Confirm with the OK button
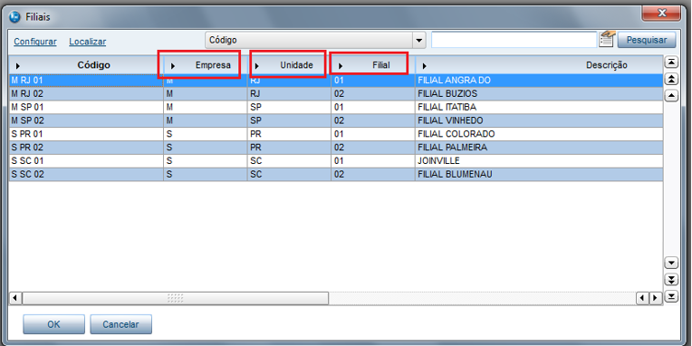Viewport: 692px width, 346px height. 53,324
